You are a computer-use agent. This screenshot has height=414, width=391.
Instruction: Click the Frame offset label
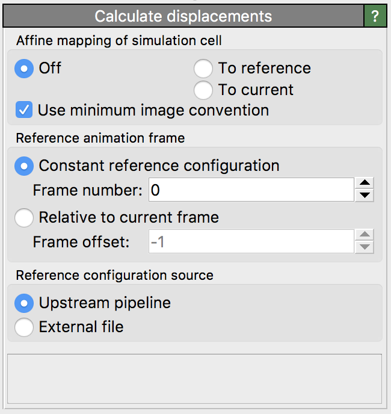point(81,243)
